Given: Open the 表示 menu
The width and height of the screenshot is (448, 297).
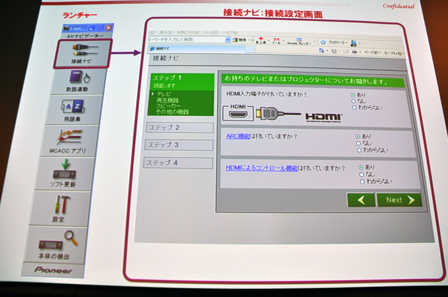Looking at the screenshot, I should (166, 32).
